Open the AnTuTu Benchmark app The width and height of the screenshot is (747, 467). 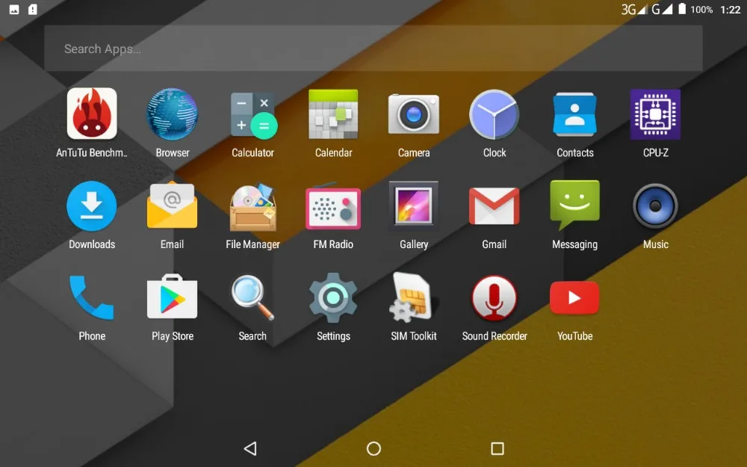[x=92, y=114]
